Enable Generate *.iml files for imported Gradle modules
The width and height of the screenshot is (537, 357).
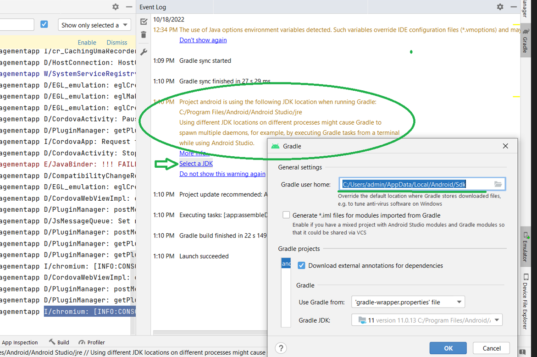286,214
